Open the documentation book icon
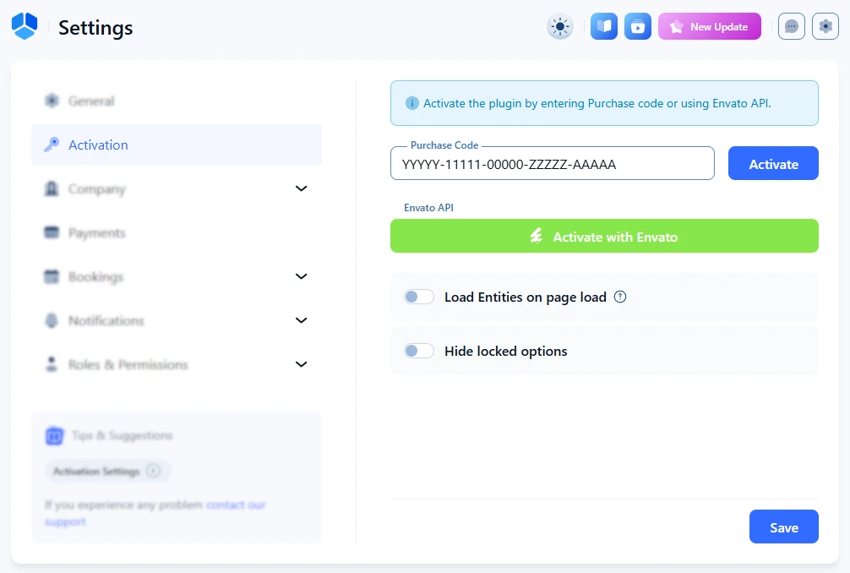850x573 pixels. click(x=604, y=27)
